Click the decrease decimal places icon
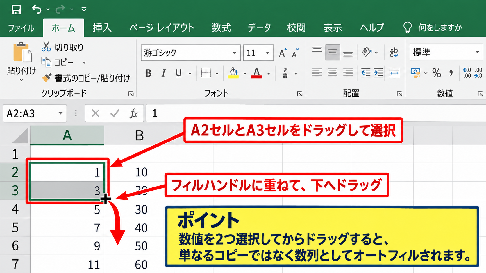The height and width of the screenshot is (273, 486). pyautogui.click(x=478, y=73)
